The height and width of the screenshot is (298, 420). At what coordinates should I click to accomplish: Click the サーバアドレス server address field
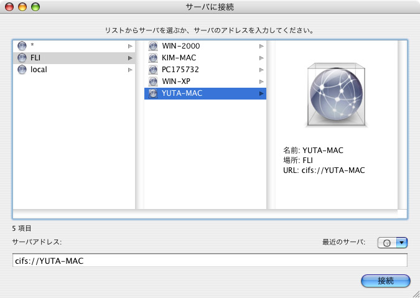pos(210,261)
